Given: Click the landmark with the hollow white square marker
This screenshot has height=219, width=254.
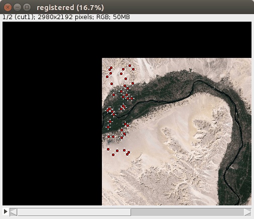Looking at the screenshot, I should (110, 111).
